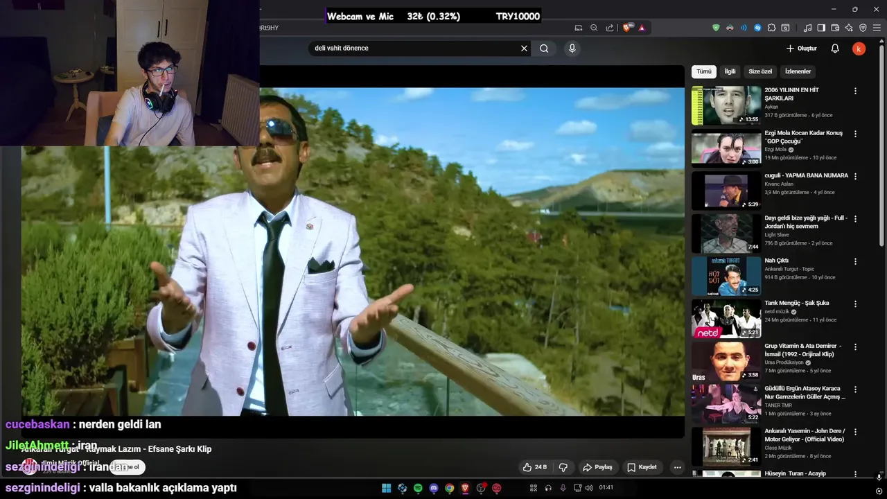Click the Oluştur create button
Screen dimensions: 887x499
(x=801, y=49)
